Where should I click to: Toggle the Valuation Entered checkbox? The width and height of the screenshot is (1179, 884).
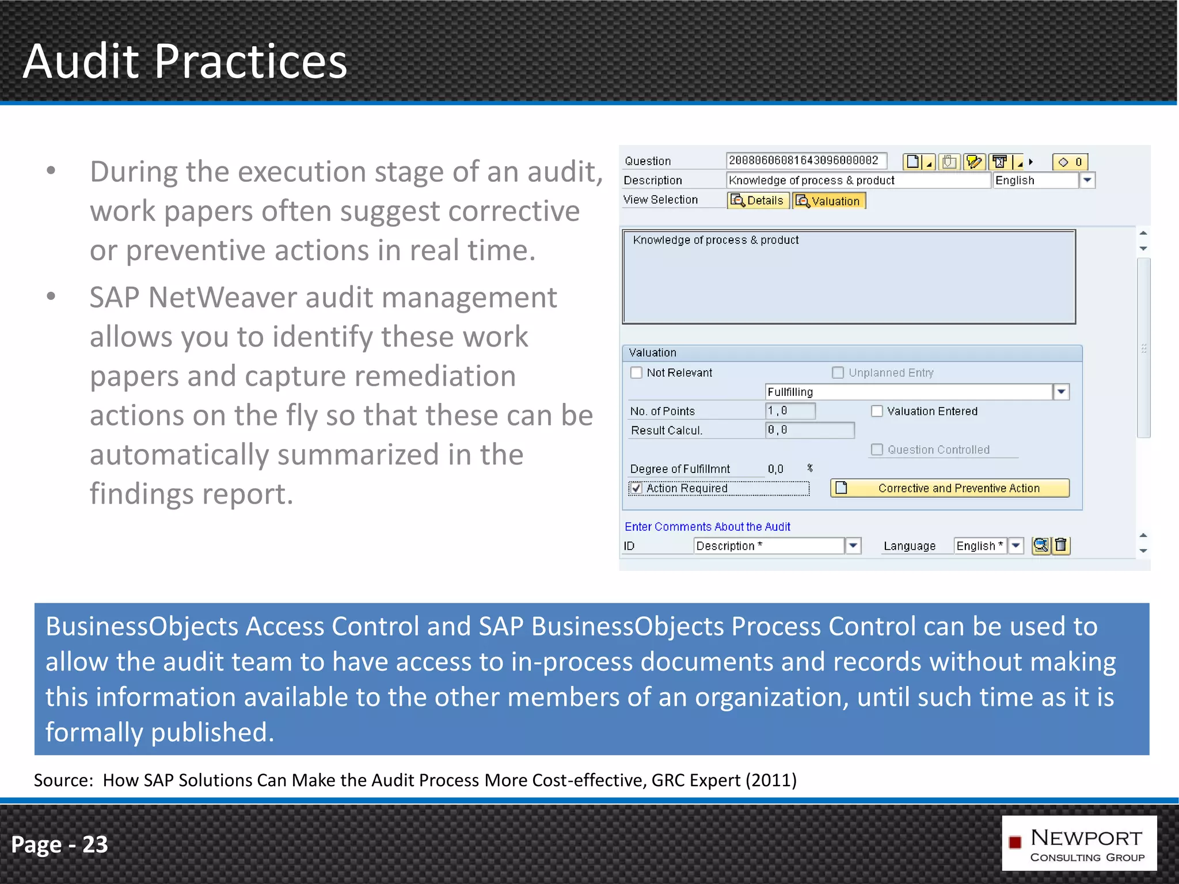[877, 411]
